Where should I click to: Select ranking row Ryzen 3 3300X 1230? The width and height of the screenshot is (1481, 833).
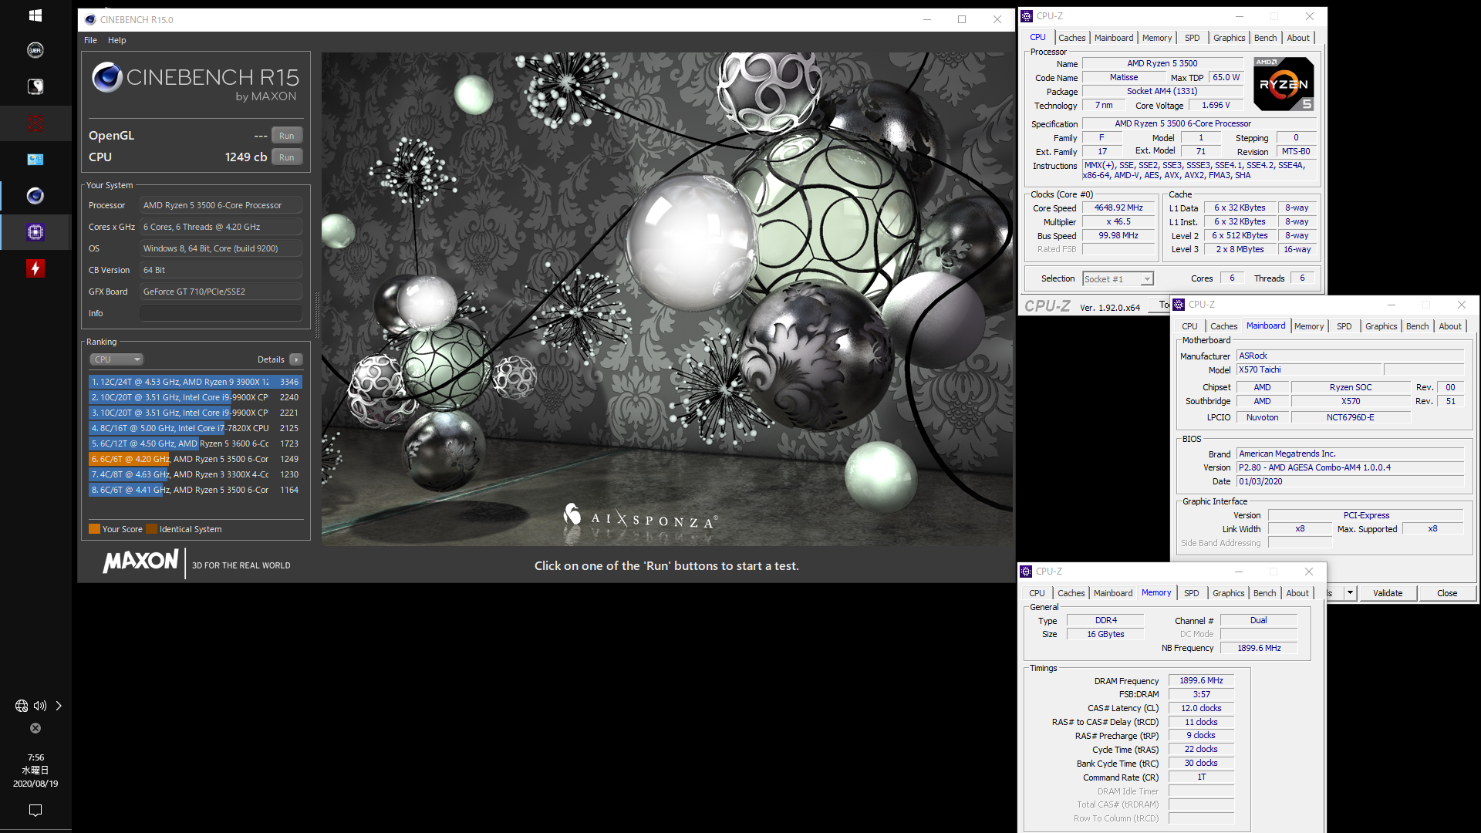pos(195,474)
